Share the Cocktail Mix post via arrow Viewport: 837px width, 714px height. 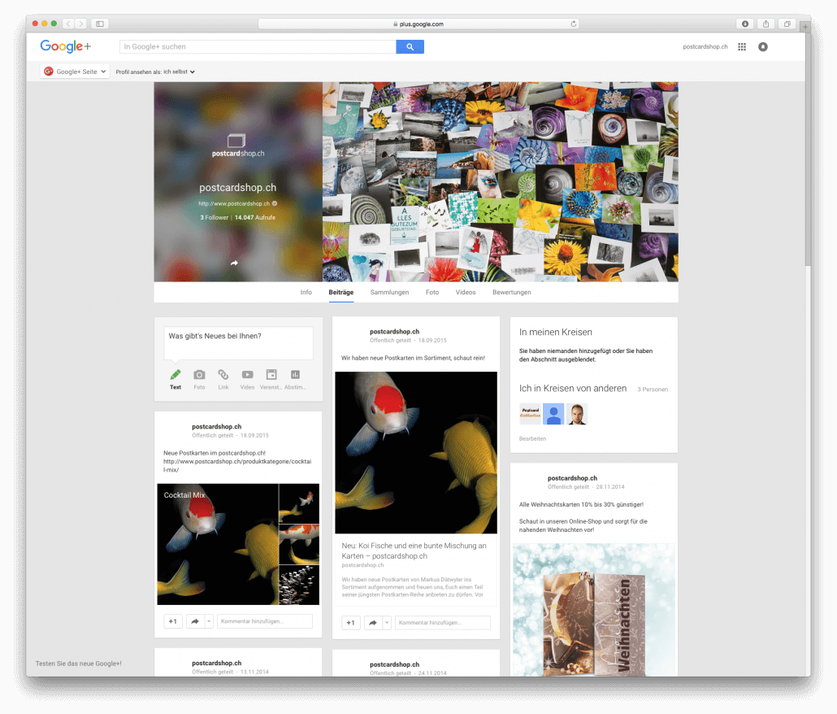195,621
